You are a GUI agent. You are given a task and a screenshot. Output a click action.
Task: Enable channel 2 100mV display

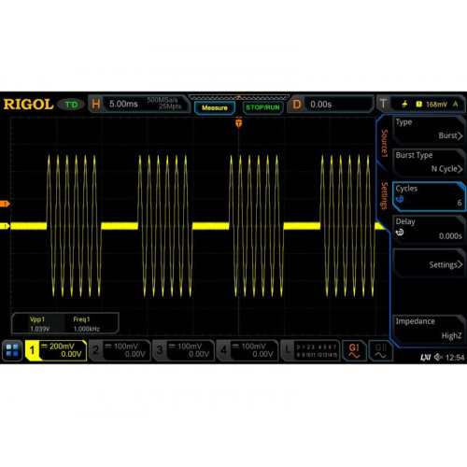[120, 350]
